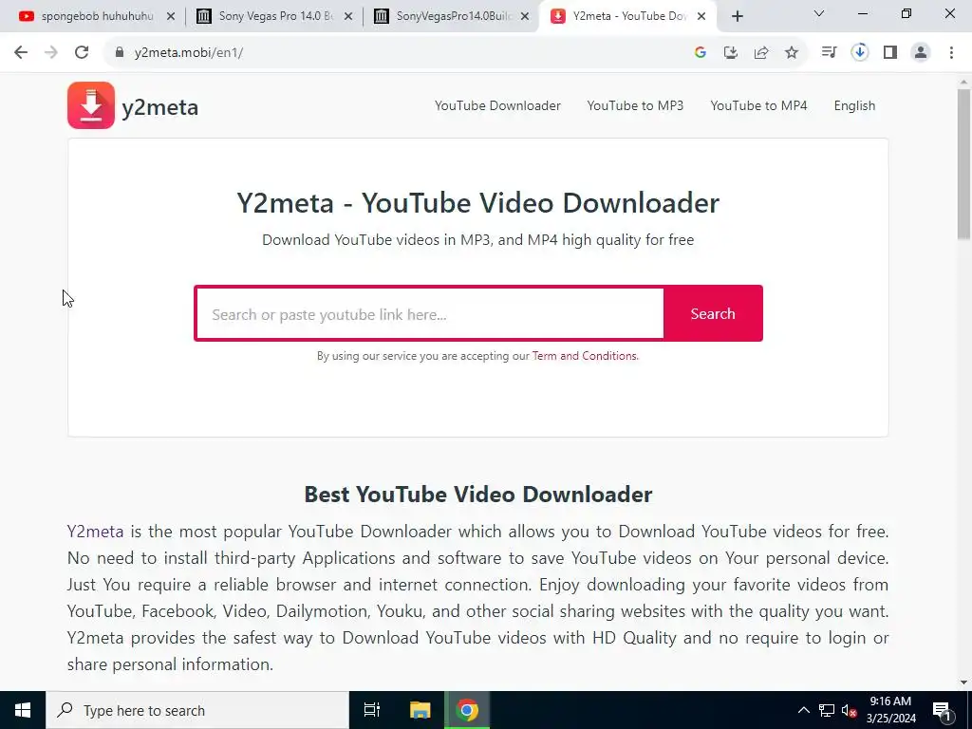Screen dimensions: 972x729
Task: Expand the tab search chevron
Action: [819, 13]
